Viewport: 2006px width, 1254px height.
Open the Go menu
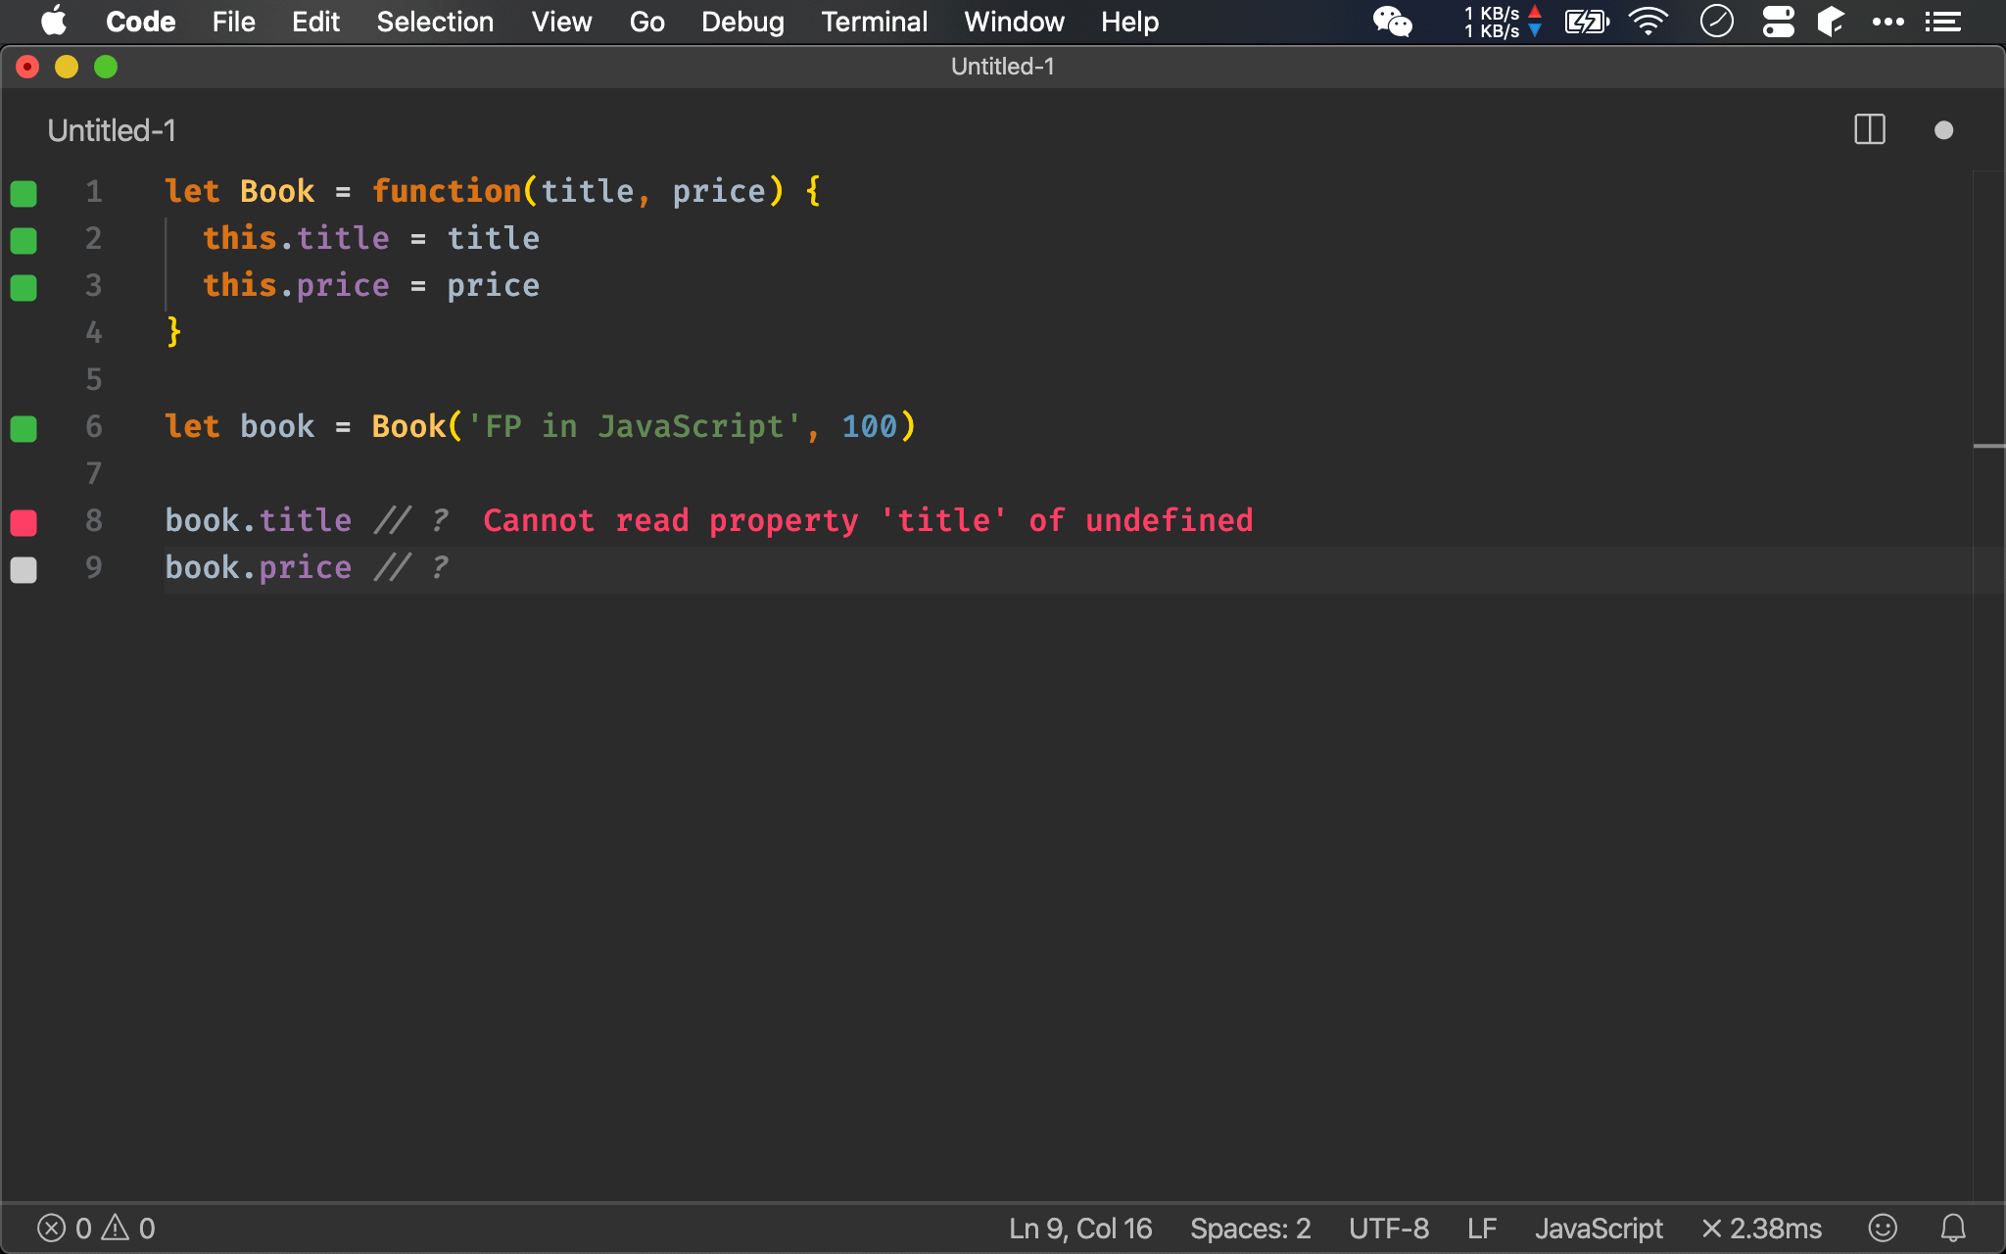[x=647, y=22]
